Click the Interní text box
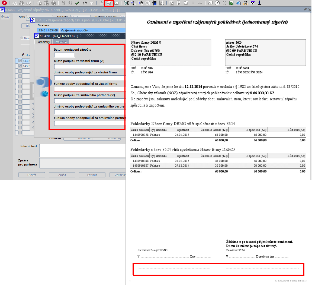The width and height of the screenshot is (312, 286). [x=83, y=151]
